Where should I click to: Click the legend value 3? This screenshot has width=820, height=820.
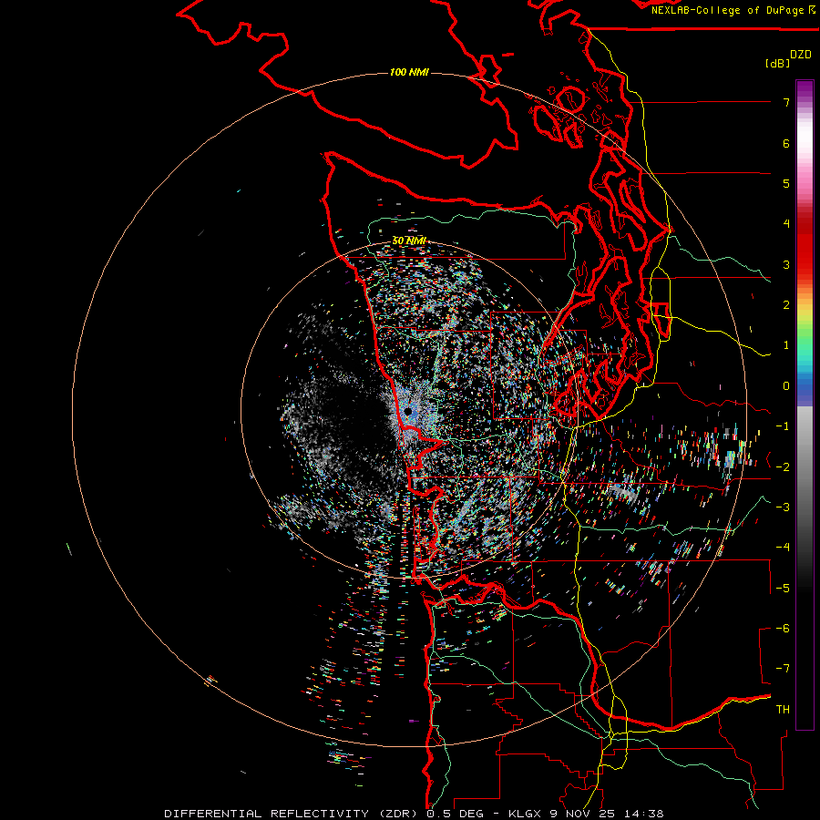click(x=786, y=264)
